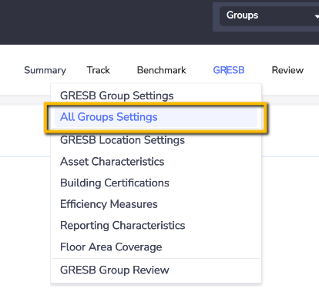319x302 pixels.
Task: Select Reporting Characteristics item
Action: point(156,226)
